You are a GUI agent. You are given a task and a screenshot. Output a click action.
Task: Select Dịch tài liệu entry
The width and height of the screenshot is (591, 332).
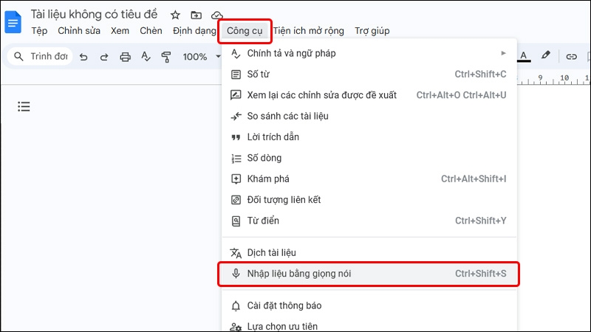[x=369, y=252]
